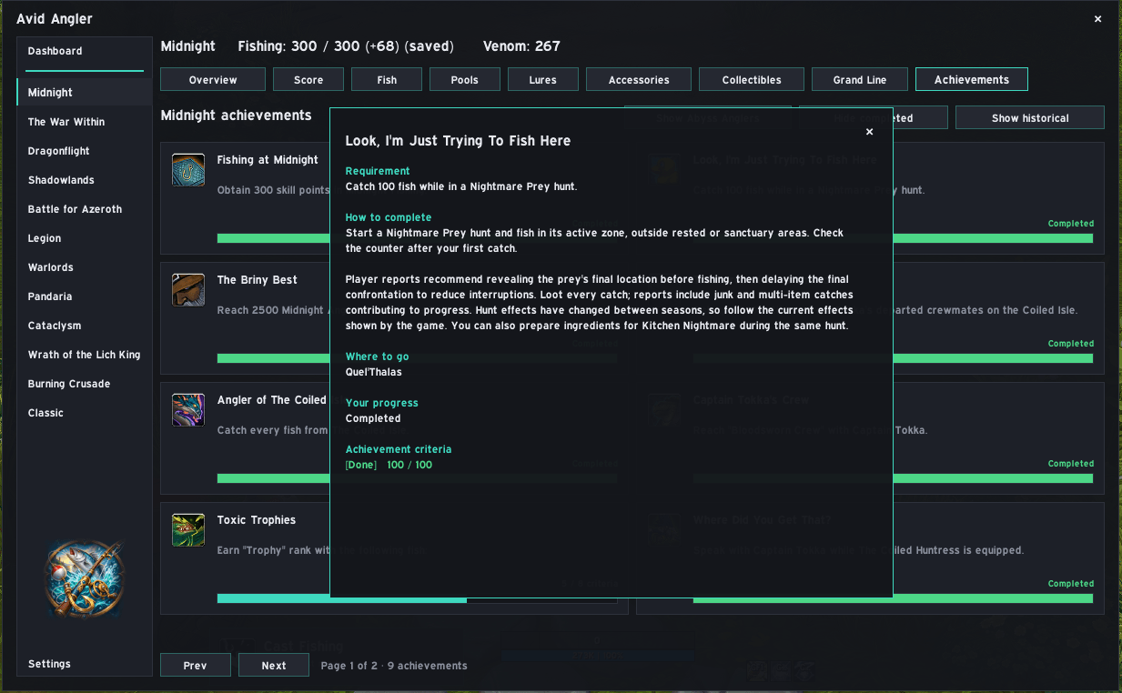
Task: Select The War Within expansion
Action: coord(85,122)
